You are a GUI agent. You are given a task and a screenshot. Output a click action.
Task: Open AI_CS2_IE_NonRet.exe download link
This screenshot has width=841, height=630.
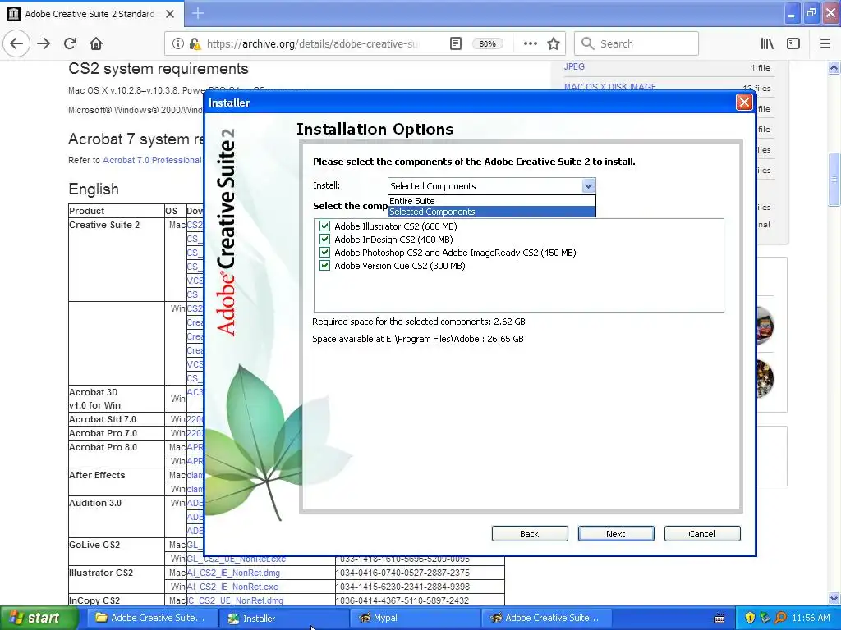click(x=232, y=587)
